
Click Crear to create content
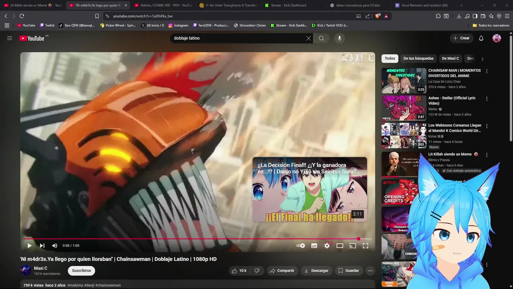coord(461,38)
